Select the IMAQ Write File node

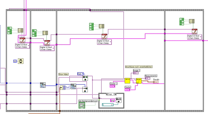(x=119, y=100)
